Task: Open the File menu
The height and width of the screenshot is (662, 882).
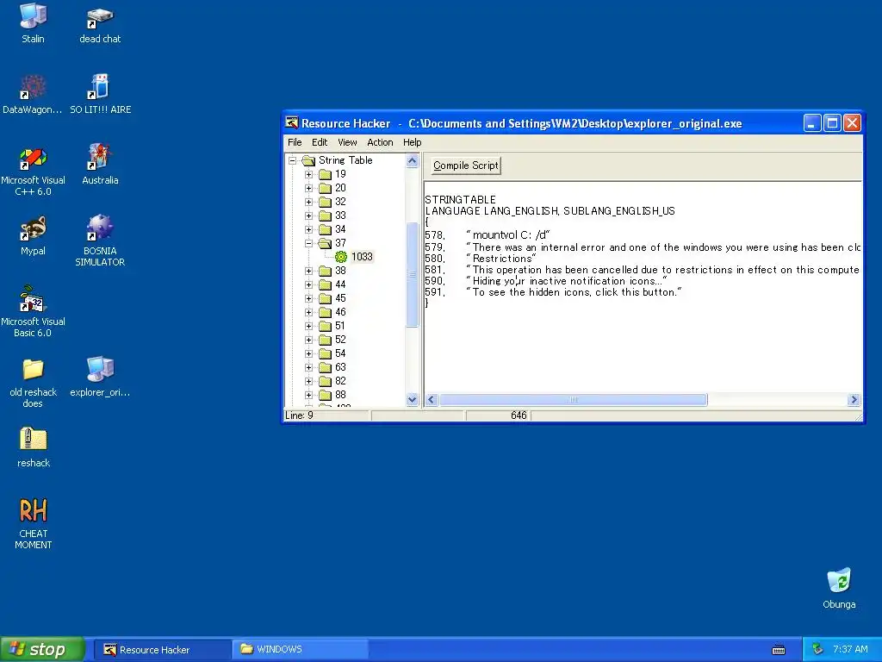Action: 295,142
